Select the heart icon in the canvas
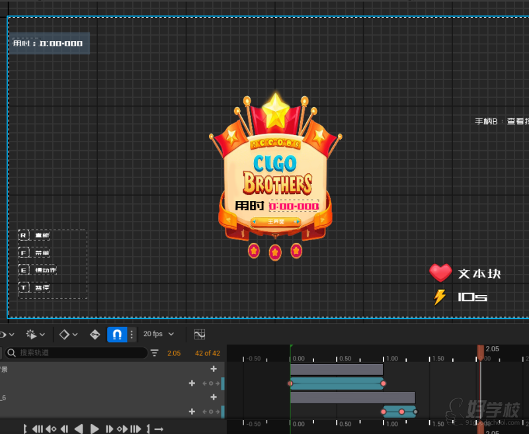529x434 pixels. pyautogui.click(x=440, y=273)
